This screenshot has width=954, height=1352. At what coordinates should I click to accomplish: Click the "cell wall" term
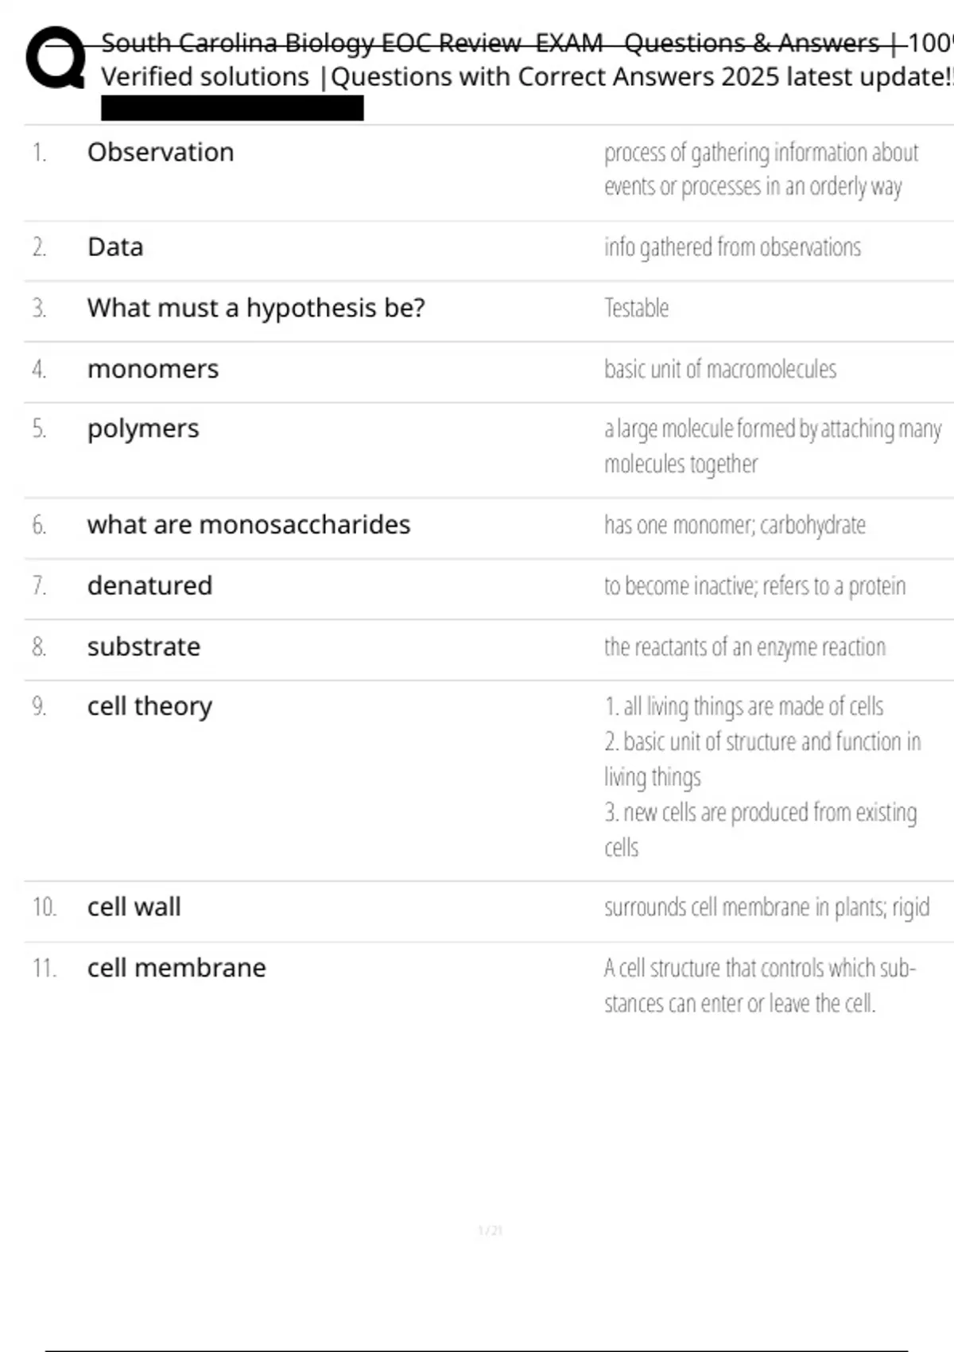(x=134, y=907)
